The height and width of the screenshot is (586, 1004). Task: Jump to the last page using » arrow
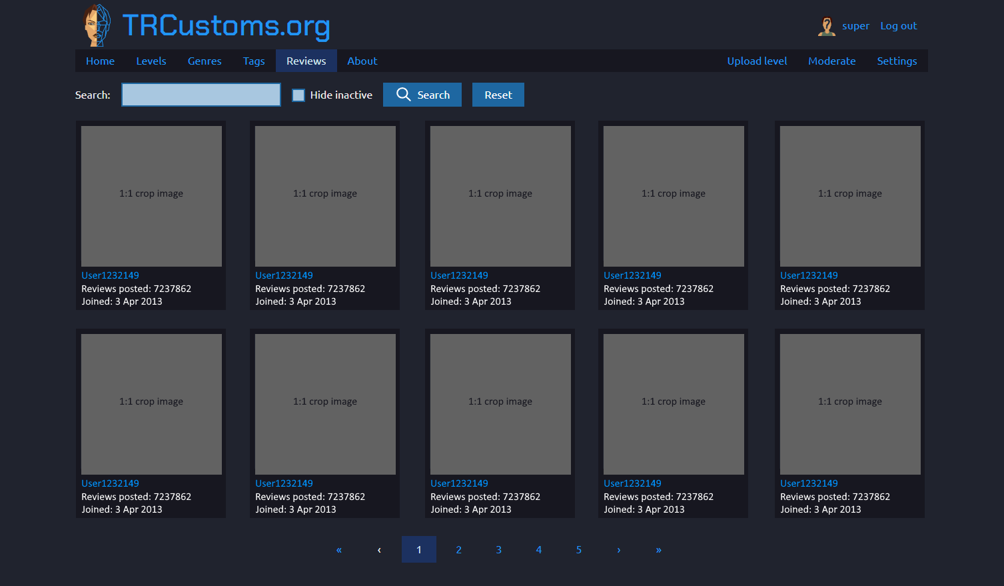pyautogui.click(x=658, y=549)
